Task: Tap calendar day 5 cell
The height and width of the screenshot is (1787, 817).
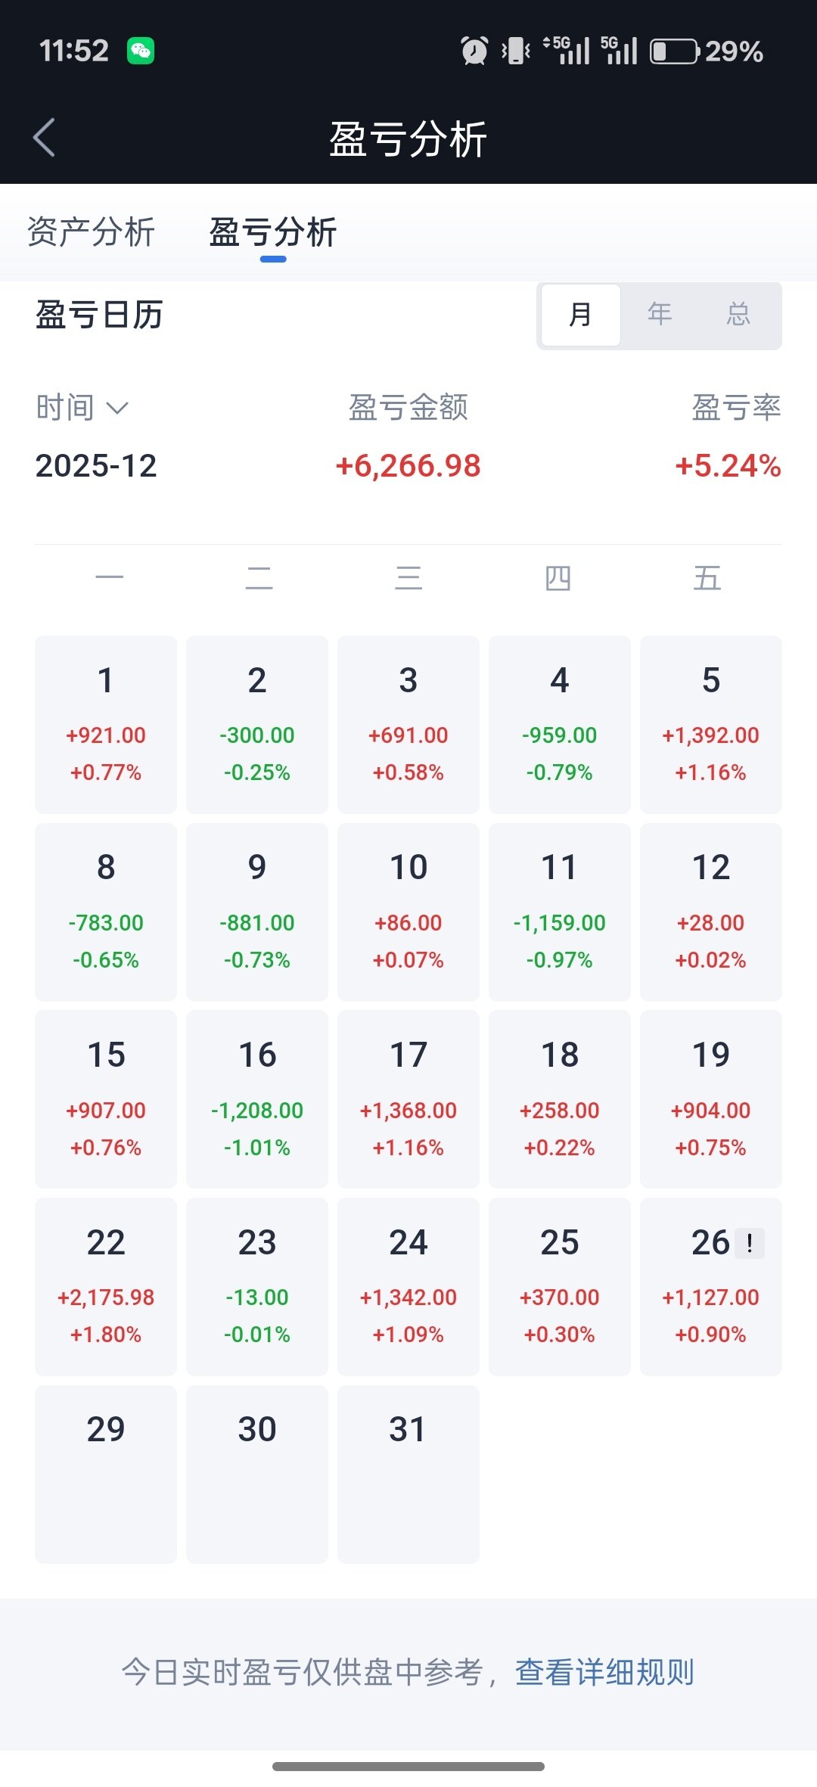Action: [711, 724]
